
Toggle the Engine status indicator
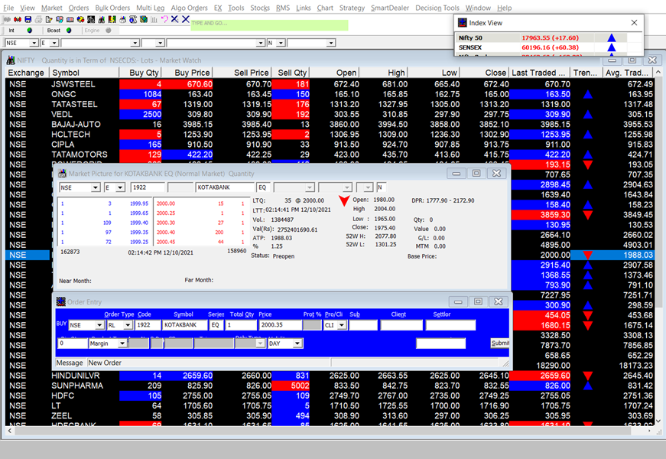[x=108, y=31]
